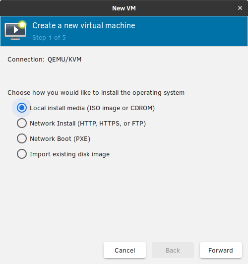Click the 'Create a new virtual machine' heading
248x264 pixels.
pyautogui.click(x=84, y=26)
